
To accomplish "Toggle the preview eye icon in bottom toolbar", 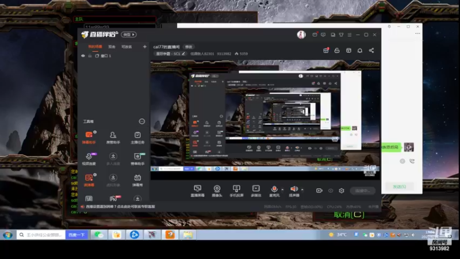I will pos(331,191).
